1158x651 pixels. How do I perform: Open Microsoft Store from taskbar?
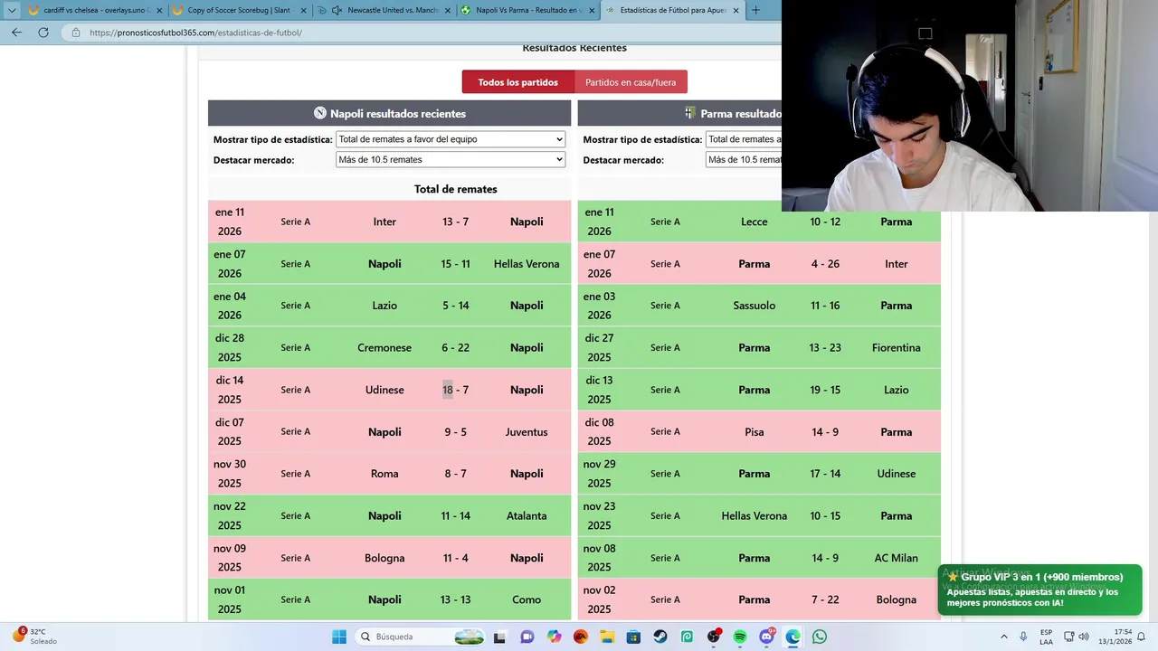point(633,637)
